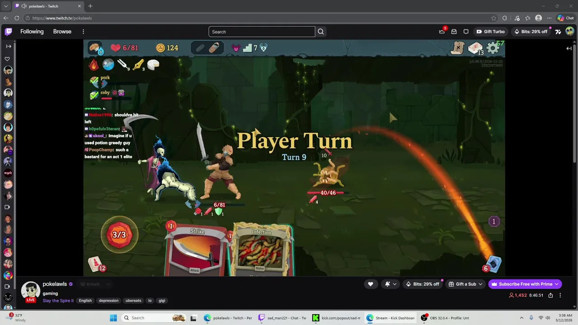Open the top bar Bits 29% off button

click(x=531, y=32)
